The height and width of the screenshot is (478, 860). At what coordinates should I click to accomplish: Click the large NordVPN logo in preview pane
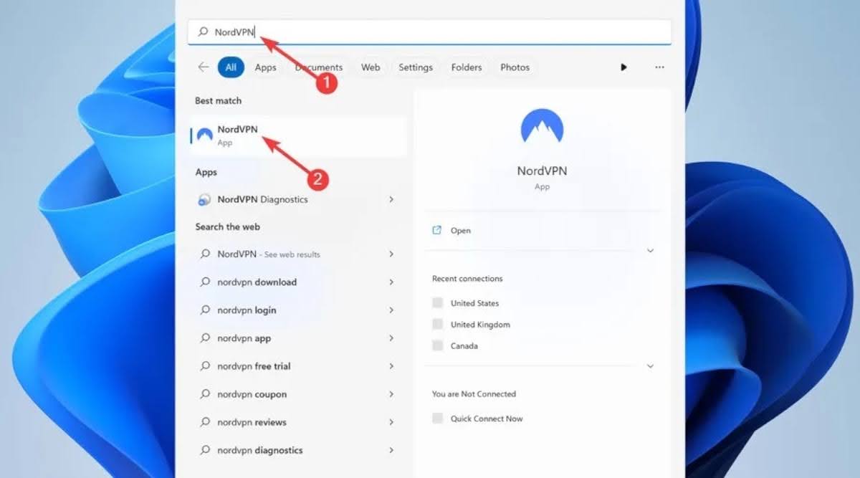point(542,127)
